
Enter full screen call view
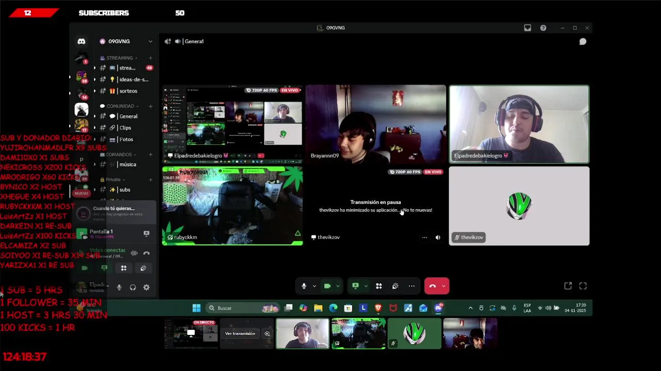click(583, 286)
